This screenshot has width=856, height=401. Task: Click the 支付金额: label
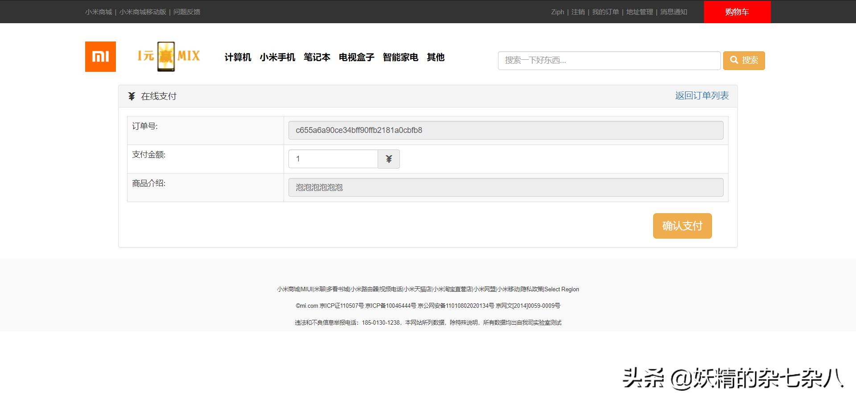pos(149,155)
